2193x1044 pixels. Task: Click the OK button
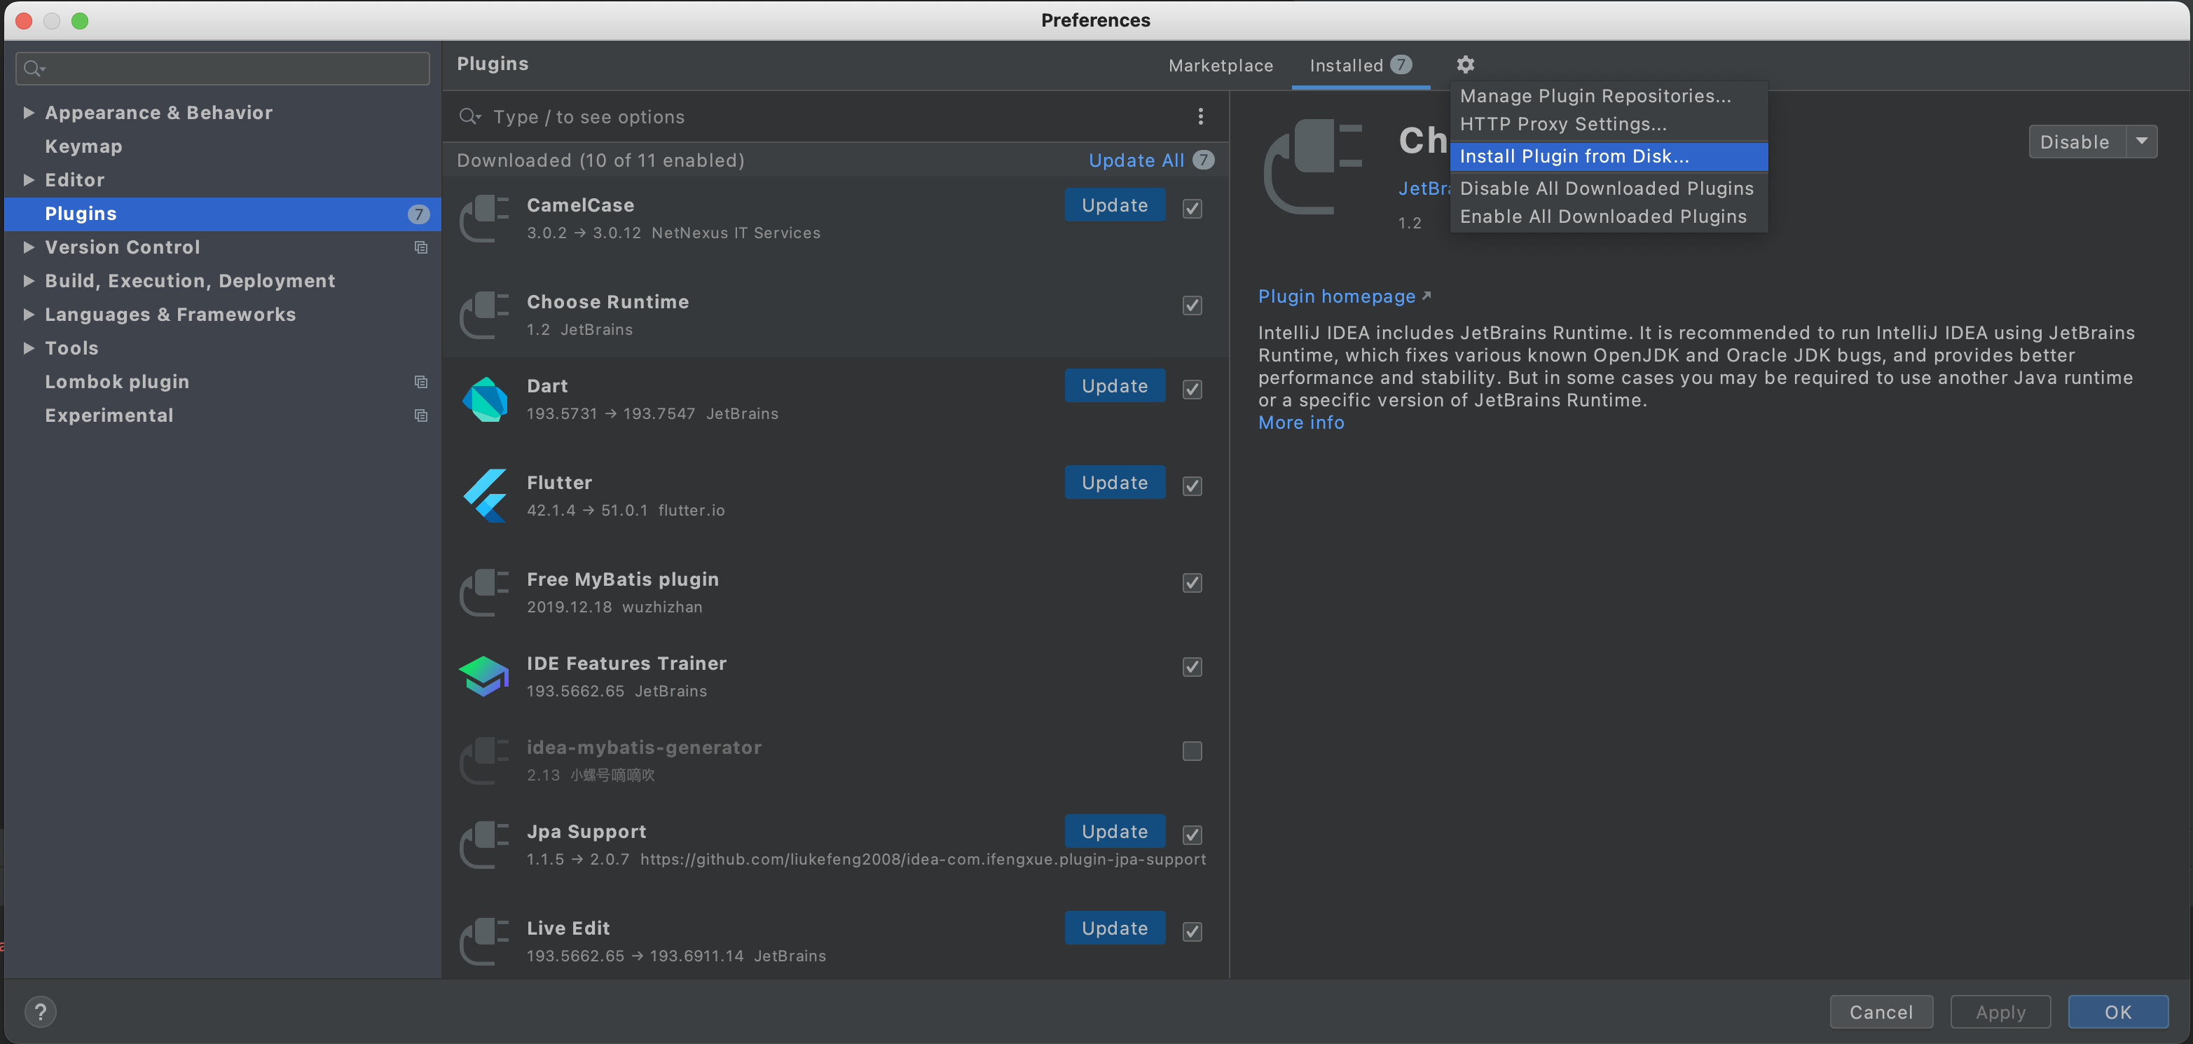pos(2118,1012)
